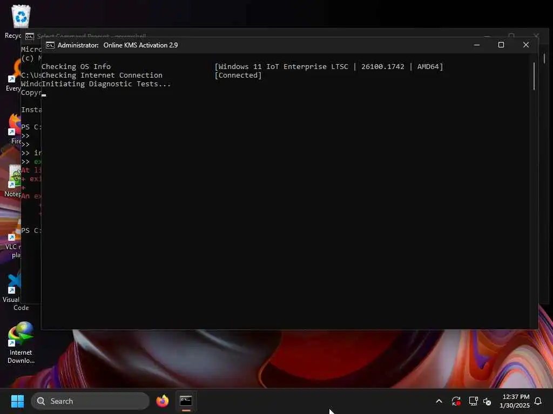Click KMS Activation window's title bar icon
Image resolution: width=553 pixels, height=414 pixels.
click(x=50, y=45)
